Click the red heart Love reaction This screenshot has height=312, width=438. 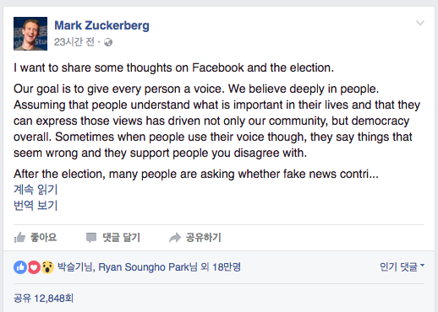[34, 267]
